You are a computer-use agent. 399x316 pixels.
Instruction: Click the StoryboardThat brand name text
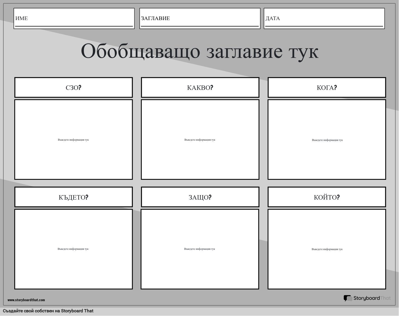tap(372, 298)
